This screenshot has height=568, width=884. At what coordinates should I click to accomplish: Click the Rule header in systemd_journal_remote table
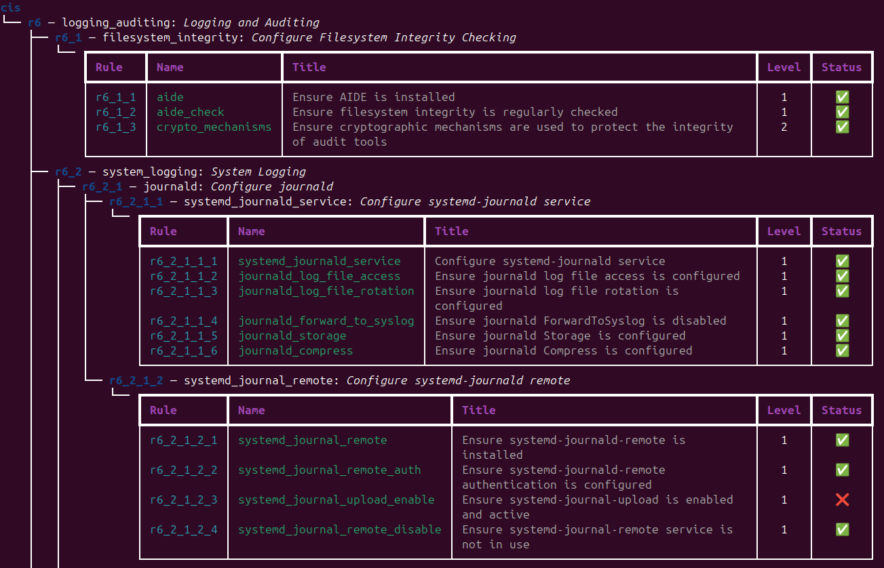coord(164,410)
